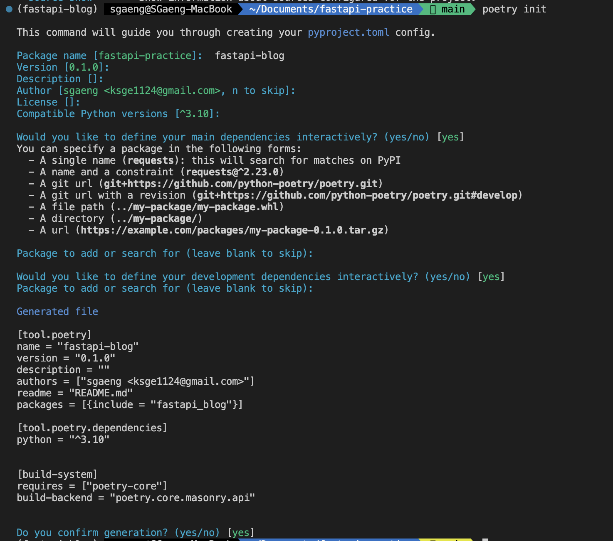This screenshot has height=541, width=613.
Task: Click the Compatible Python versions prompt
Action: click(118, 114)
